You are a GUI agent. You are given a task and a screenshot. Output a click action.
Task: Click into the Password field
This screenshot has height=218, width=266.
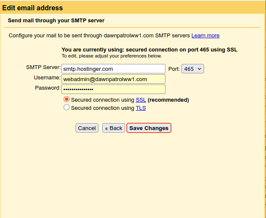[113, 89]
